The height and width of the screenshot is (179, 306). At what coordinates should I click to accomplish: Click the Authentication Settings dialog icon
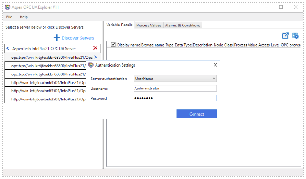coord(91,65)
